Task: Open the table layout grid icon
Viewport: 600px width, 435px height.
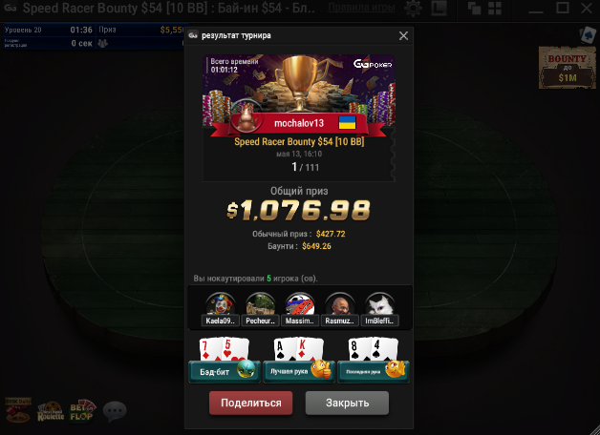Action: coord(495,8)
